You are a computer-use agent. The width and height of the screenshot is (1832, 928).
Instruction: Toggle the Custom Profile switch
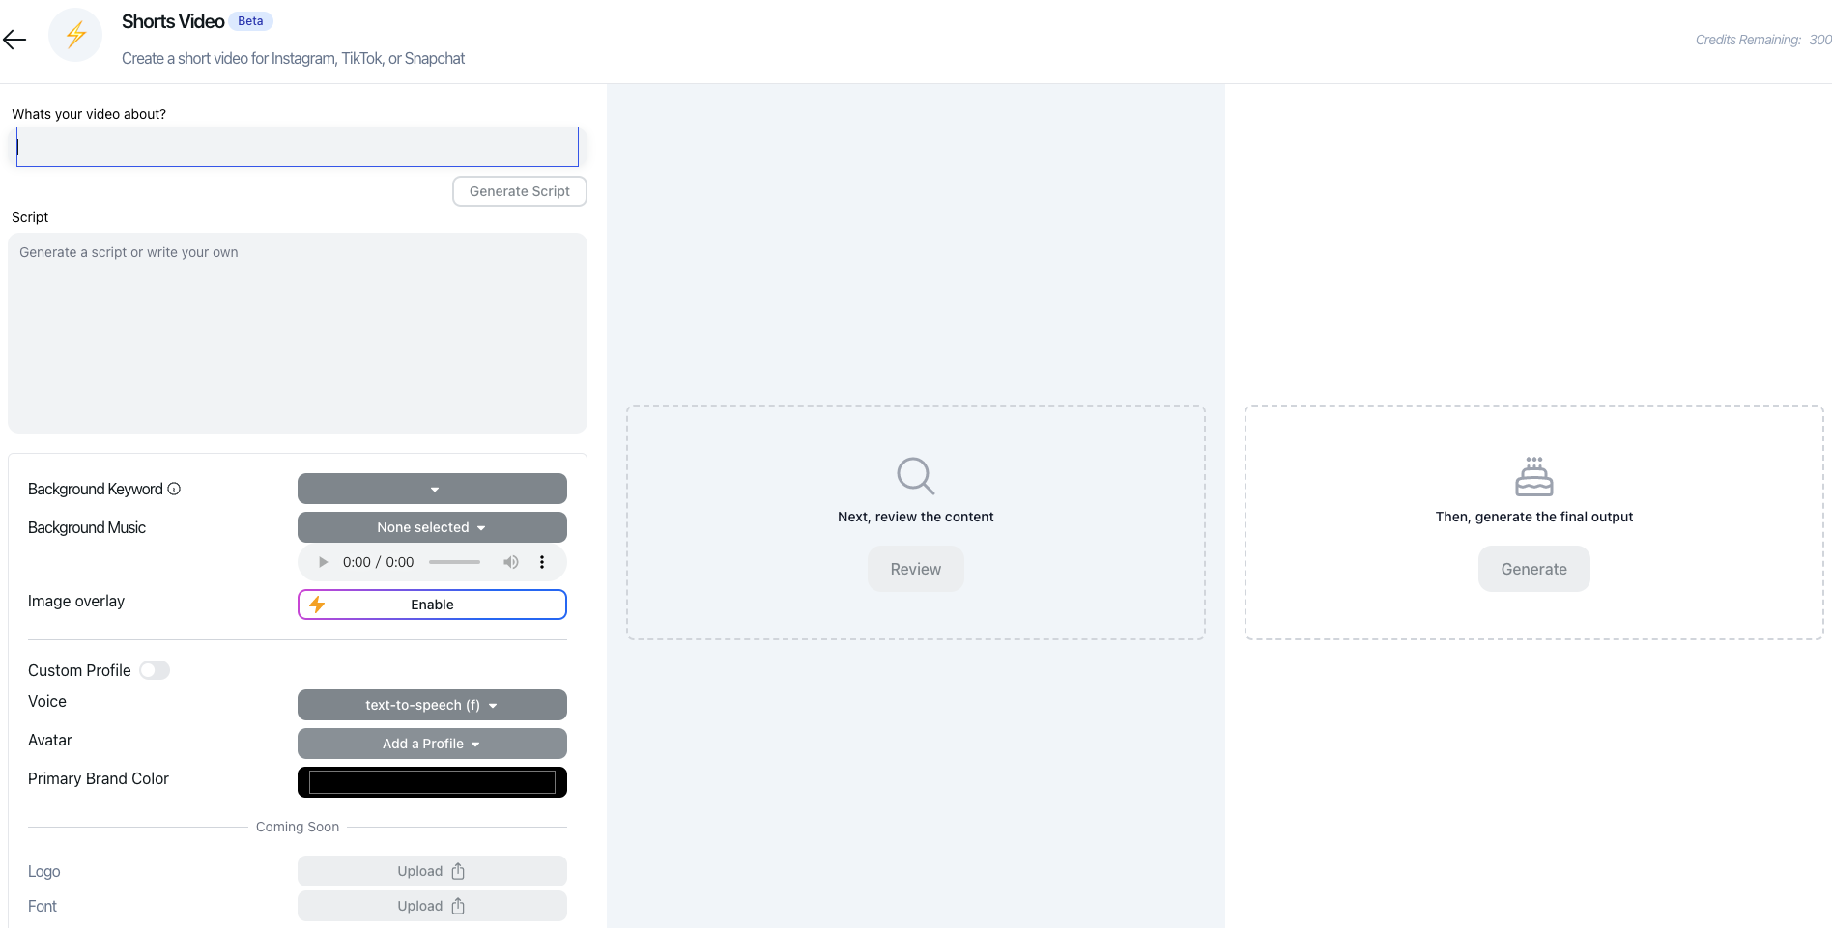(x=155, y=670)
